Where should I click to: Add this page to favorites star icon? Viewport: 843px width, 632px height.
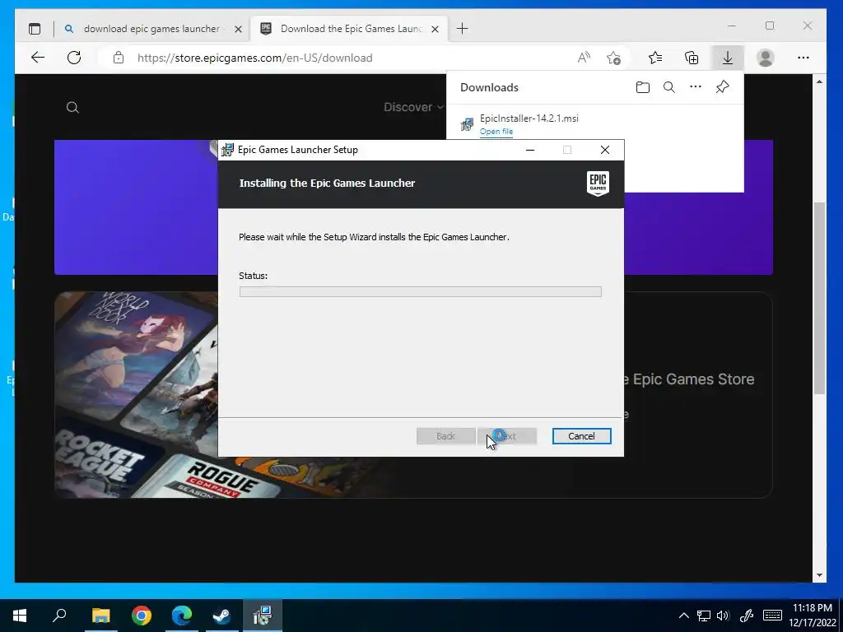coord(613,58)
